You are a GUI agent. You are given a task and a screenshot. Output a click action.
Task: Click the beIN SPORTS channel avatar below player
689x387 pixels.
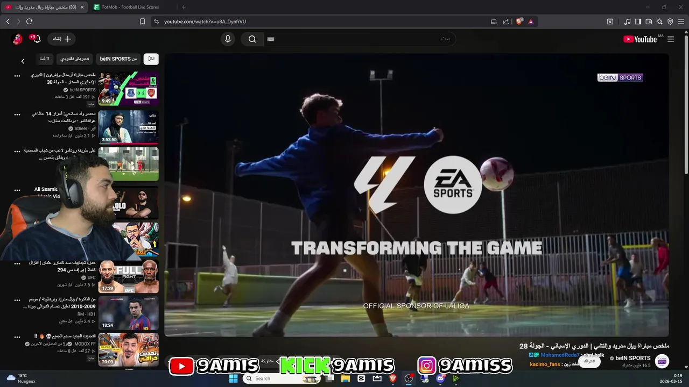662,361
